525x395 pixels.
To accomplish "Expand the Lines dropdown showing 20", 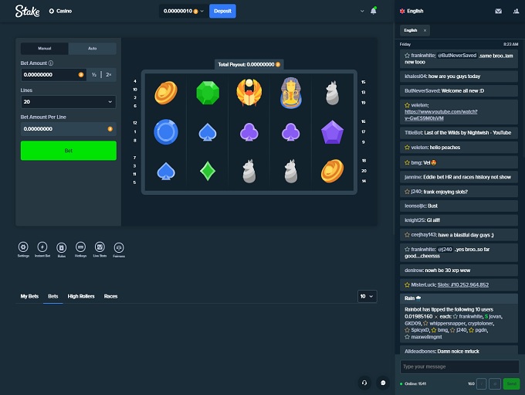I will click(68, 101).
